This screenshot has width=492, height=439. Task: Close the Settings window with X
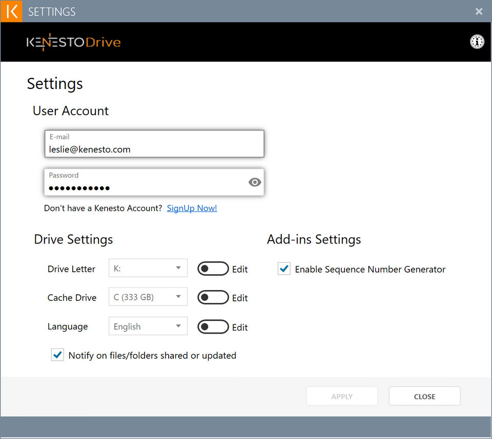pyautogui.click(x=479, y=12)
